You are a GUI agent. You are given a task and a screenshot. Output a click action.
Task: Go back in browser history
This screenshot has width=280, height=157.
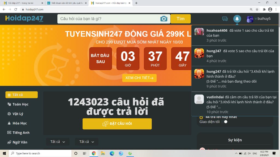pos(4,10)
